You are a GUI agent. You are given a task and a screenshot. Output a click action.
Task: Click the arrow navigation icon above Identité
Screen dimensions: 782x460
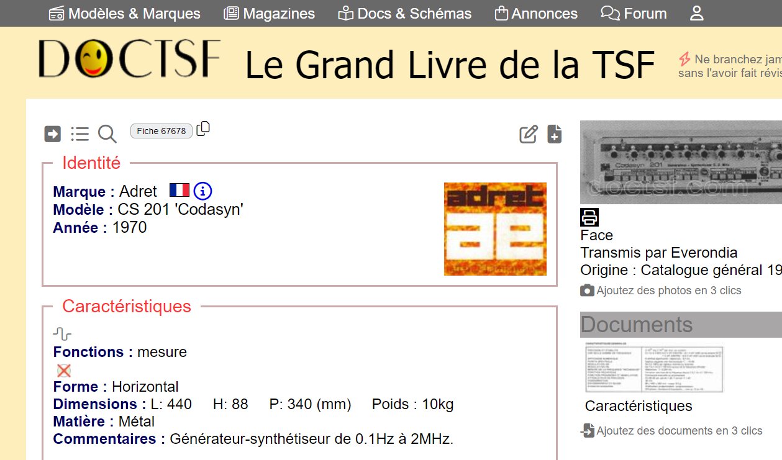[53, 133]
